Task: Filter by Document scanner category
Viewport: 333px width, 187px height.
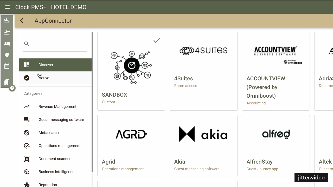Action: pyautogui.click(x=55, y=159)
